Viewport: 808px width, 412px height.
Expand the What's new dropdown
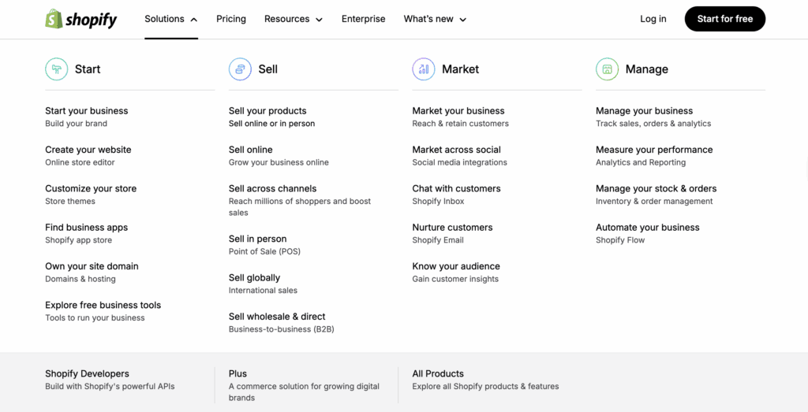coord(435,19)
